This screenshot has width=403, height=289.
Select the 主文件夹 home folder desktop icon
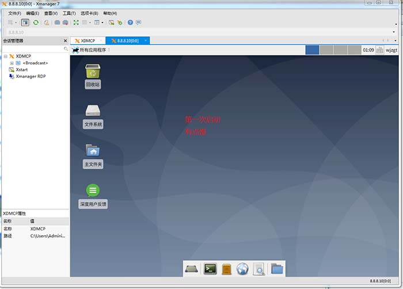(x=93, y=156)
